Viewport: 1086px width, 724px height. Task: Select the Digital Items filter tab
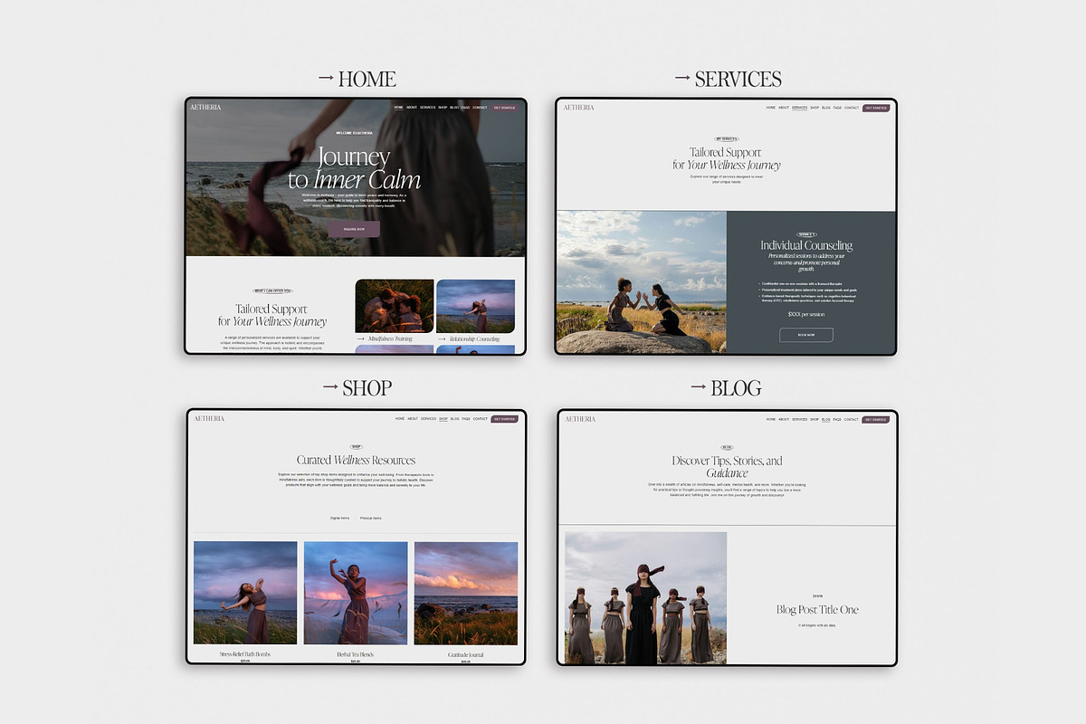tap(340, 519)
